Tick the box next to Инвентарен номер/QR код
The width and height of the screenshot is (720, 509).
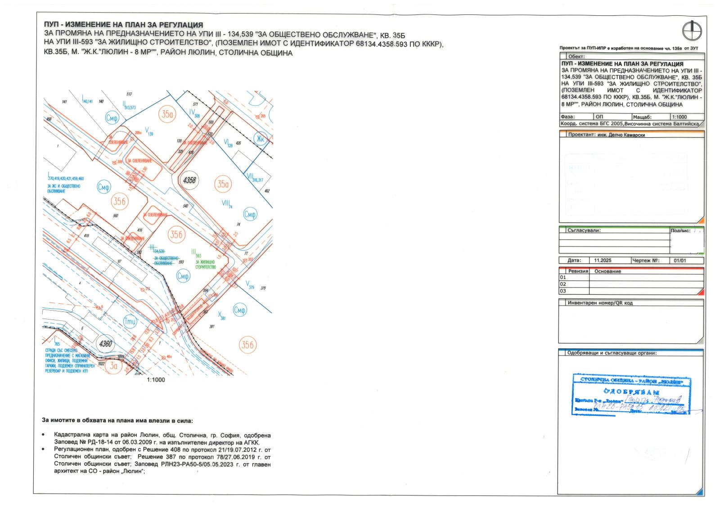(562, 303)
